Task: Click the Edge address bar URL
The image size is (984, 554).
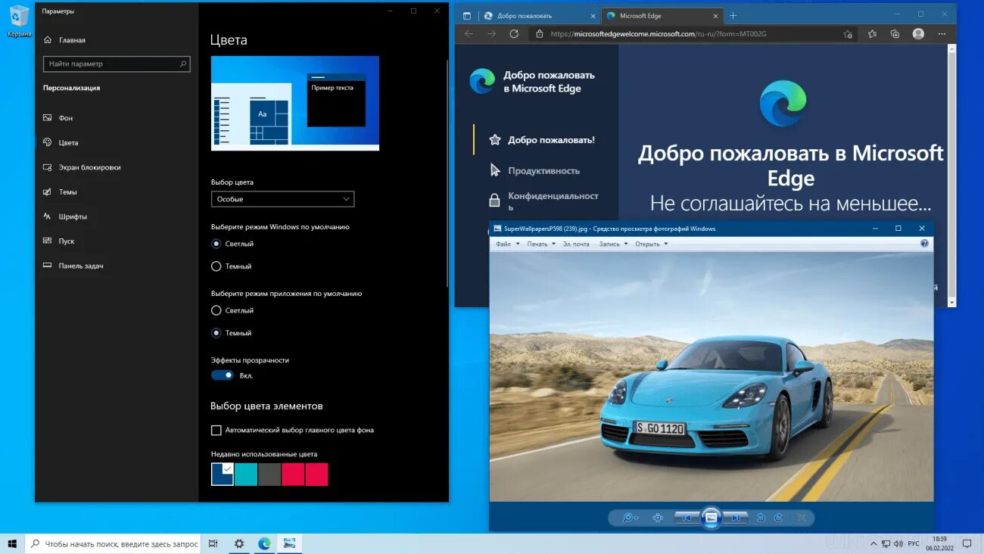Action: (659, 34)
